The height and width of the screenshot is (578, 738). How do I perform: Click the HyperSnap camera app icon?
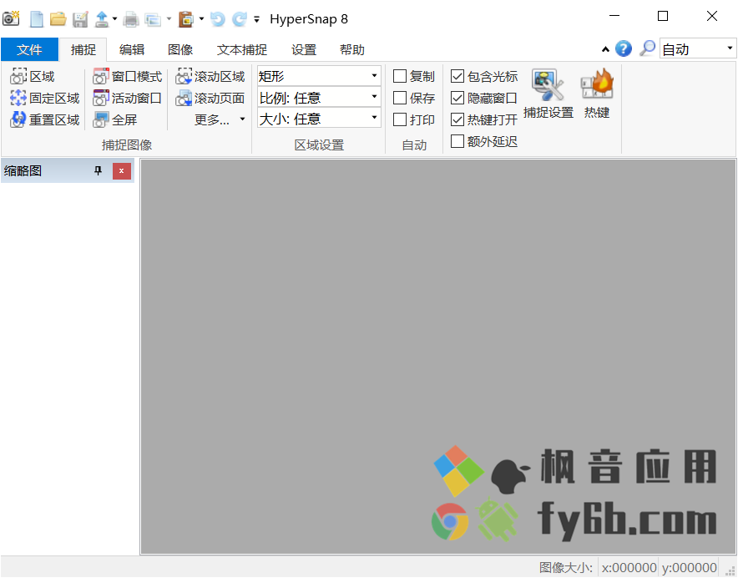(11, 18)
